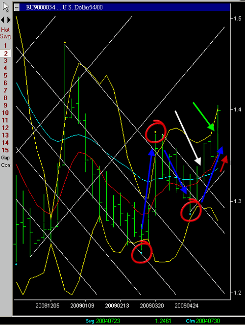Select the Hot Swg label
Screen dimensions: 245x325
[5, 33]
